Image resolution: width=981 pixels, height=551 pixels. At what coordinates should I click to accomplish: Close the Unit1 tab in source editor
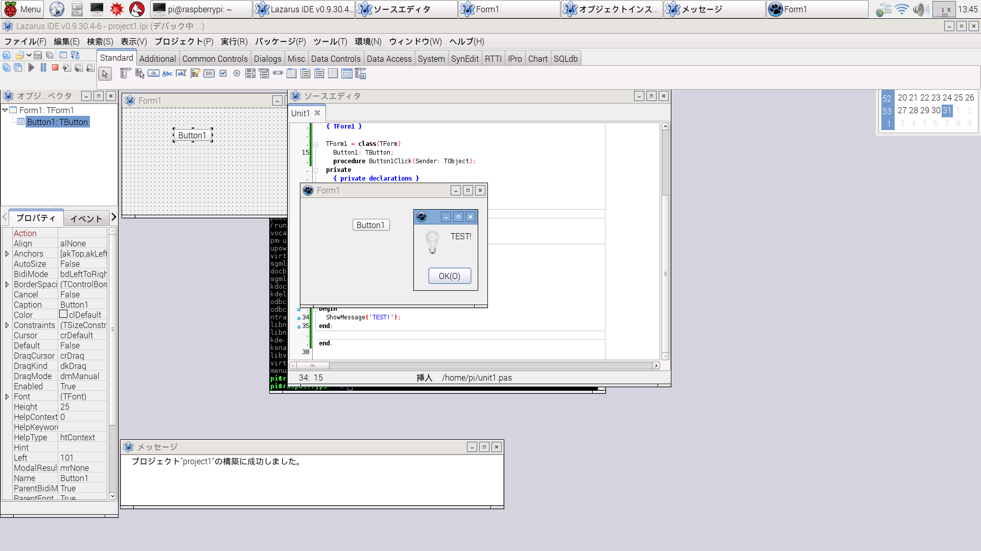[x=317, y=113]
